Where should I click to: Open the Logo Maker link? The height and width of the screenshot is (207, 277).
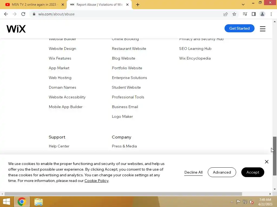pos(122,116)
